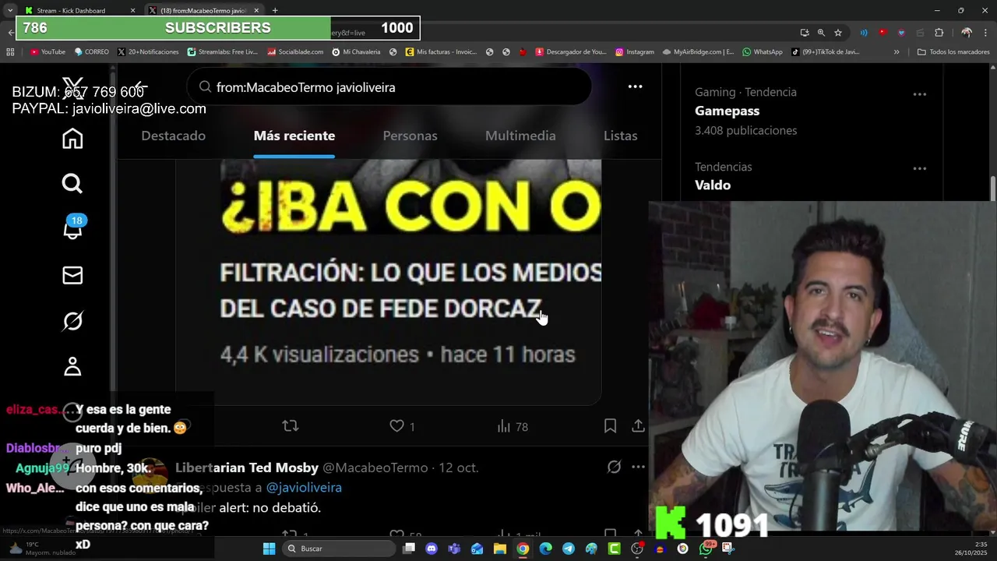Open Grok icon in the X sidebar
This screenshot has height=561, width=997.
pyautogui.click(x=72, y=321)
